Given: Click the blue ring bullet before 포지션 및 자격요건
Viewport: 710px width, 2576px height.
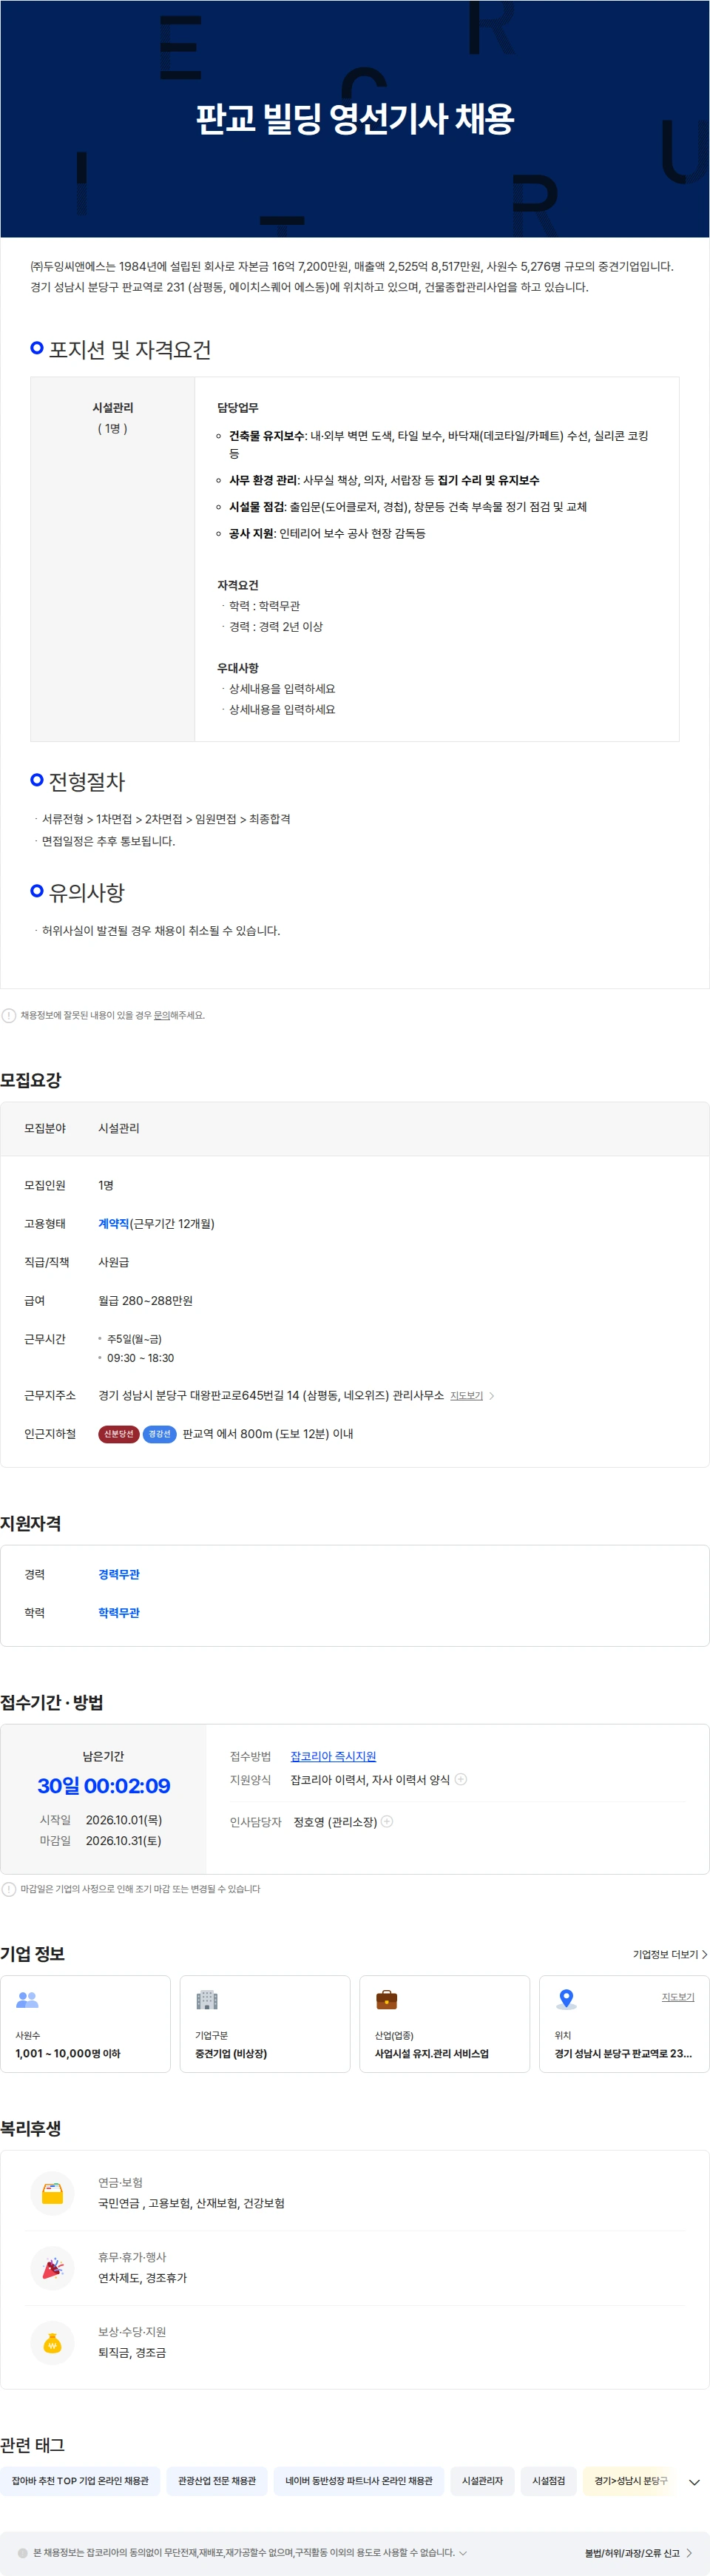Looking at the screenshot, I should (37, 348).
